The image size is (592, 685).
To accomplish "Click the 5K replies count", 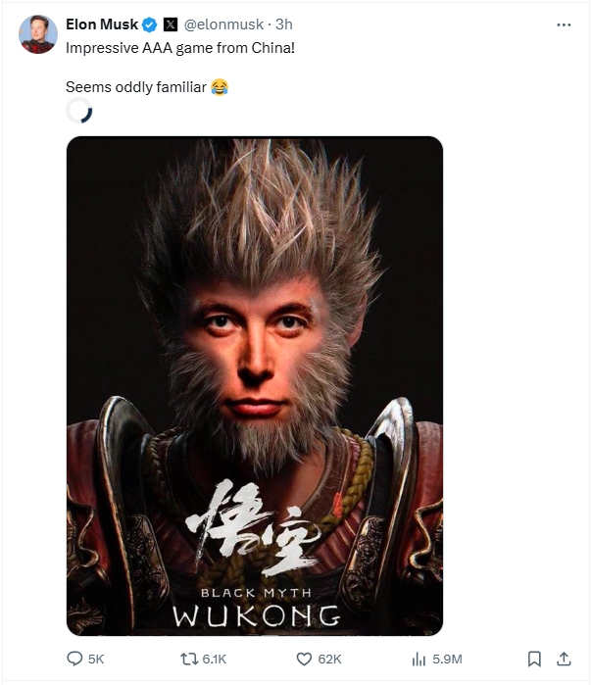I will tap(96, 659).
